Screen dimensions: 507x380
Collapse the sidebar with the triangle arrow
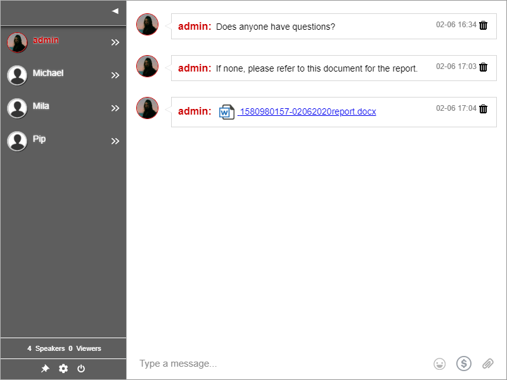115,11
